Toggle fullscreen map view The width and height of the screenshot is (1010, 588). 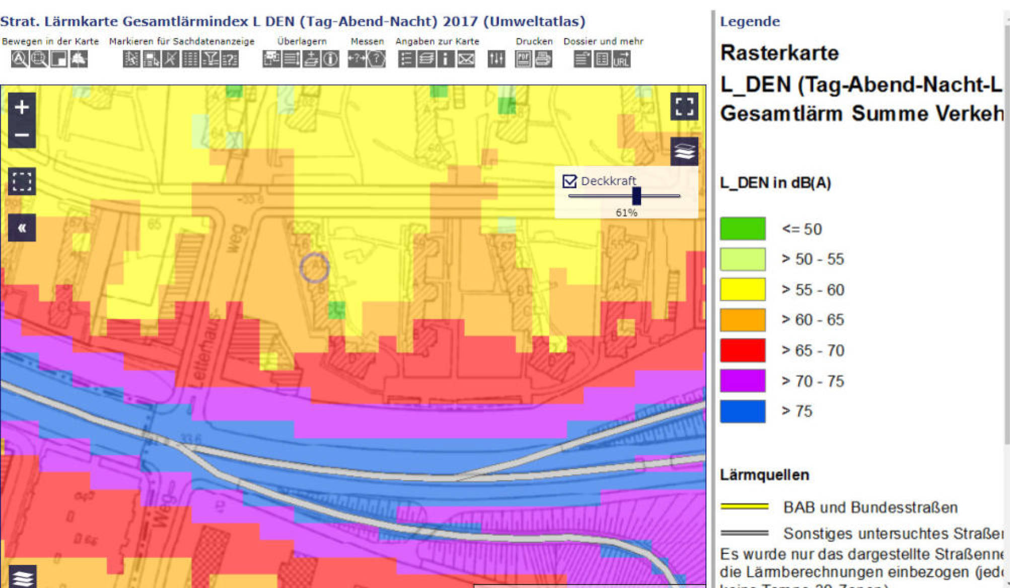coord(684,106)
